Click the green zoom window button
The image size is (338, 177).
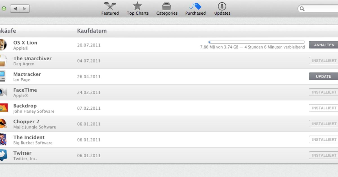coord(4,9)
